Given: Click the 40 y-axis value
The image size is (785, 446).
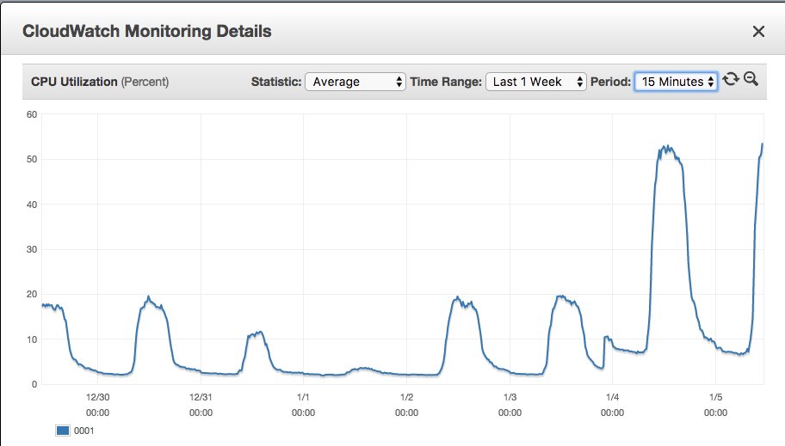Looking at the screenshot, I should [x=32, y=204].
